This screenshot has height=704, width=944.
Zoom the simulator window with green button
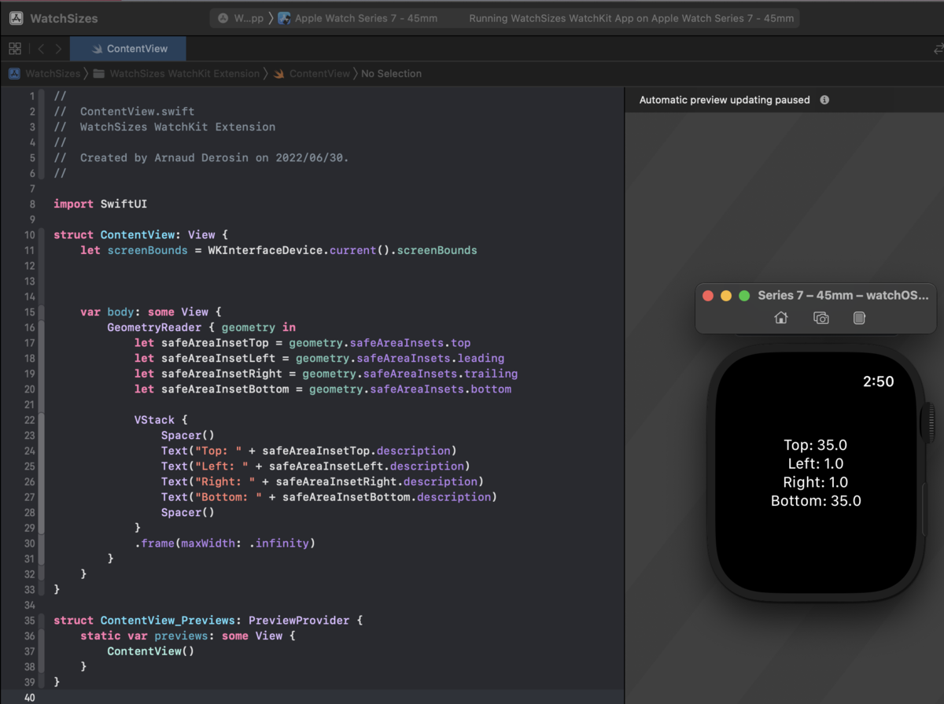(x=743, y=296)
